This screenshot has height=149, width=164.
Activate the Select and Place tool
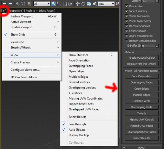[x=95, y=4]
